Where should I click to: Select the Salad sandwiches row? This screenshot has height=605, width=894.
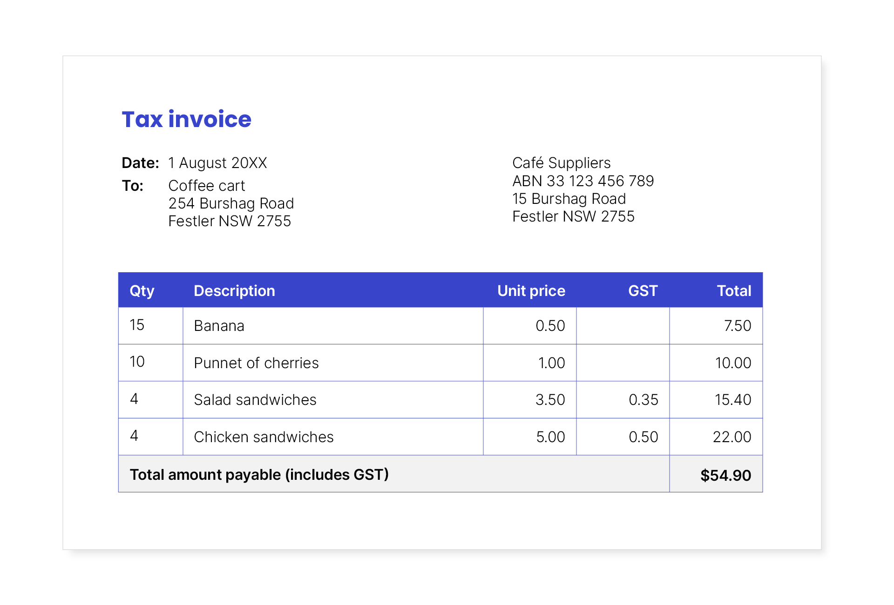click(255, 399)
